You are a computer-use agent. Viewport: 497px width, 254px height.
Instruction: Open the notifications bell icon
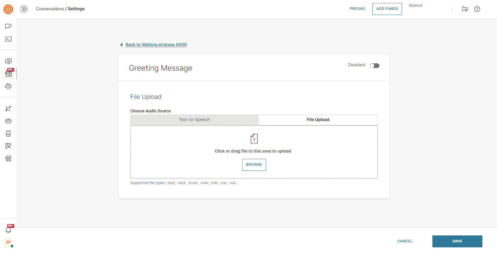[x=8, y=229]
